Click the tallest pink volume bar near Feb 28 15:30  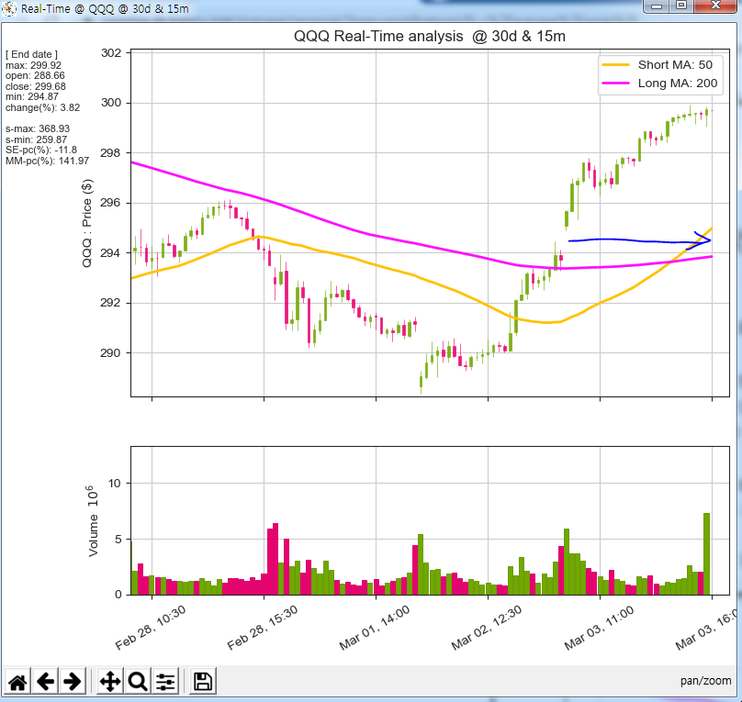coord(275,559)
